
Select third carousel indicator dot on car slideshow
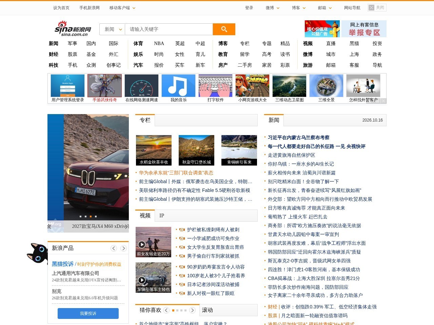coord(91,216)
